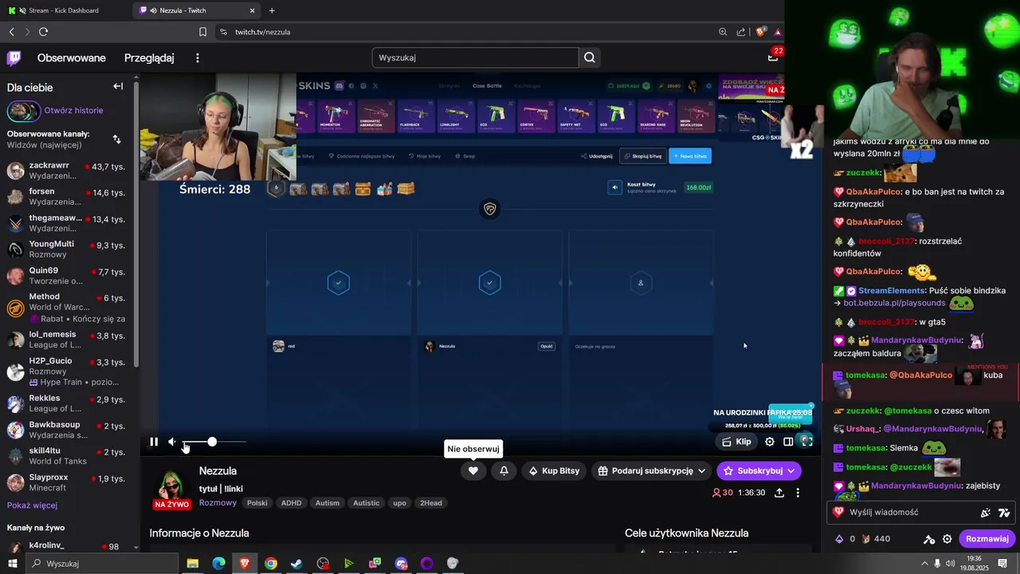Go to the Twitch home logo
This screenshot has width=1020, height=574.
click(x=14, y=57)
